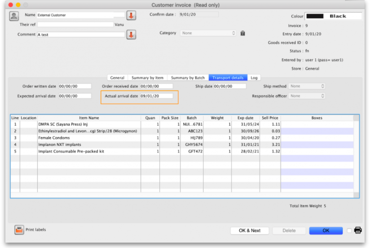This screenshot has width=370, height=248.
Task: Click the Exp date column header
Action: pyautogui.click(x=245, y=118)
